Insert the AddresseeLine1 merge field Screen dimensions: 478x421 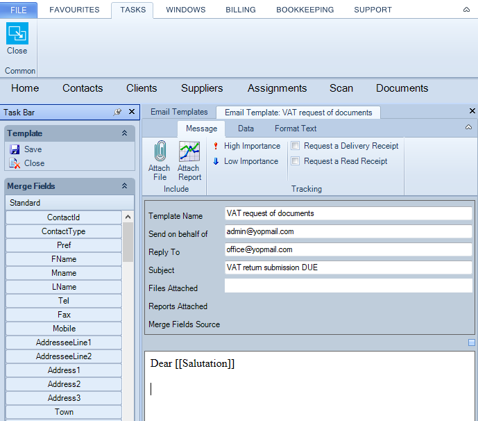63,342
